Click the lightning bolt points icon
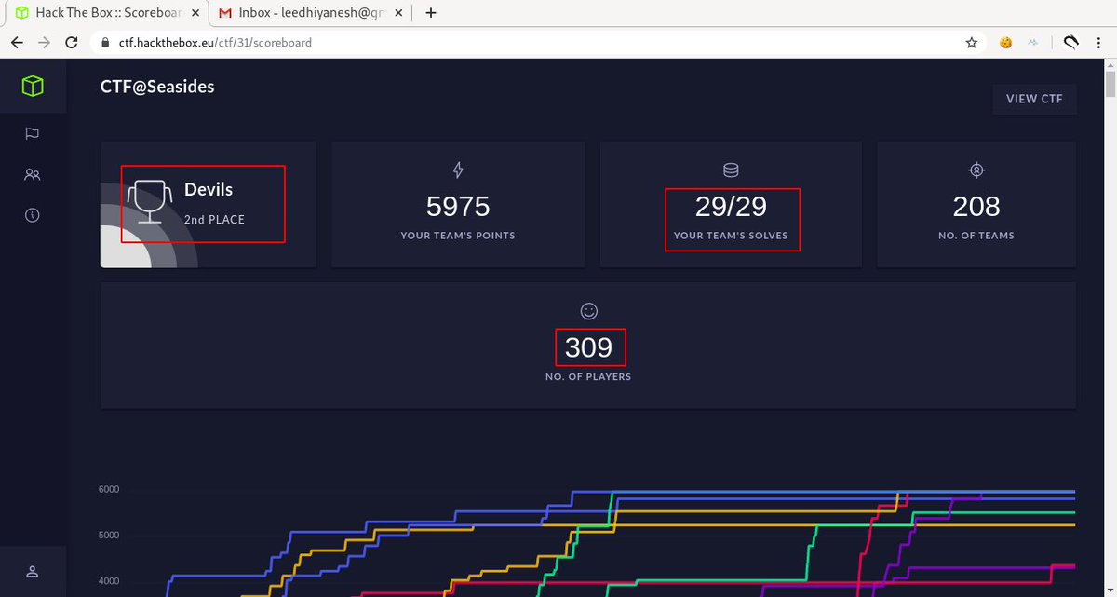Screen dimensions: 1117x597 pos(458,170)
